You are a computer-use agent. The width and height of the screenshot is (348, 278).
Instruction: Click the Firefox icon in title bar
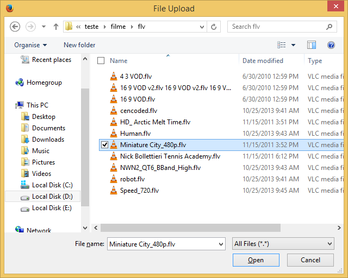click(10, 9)
